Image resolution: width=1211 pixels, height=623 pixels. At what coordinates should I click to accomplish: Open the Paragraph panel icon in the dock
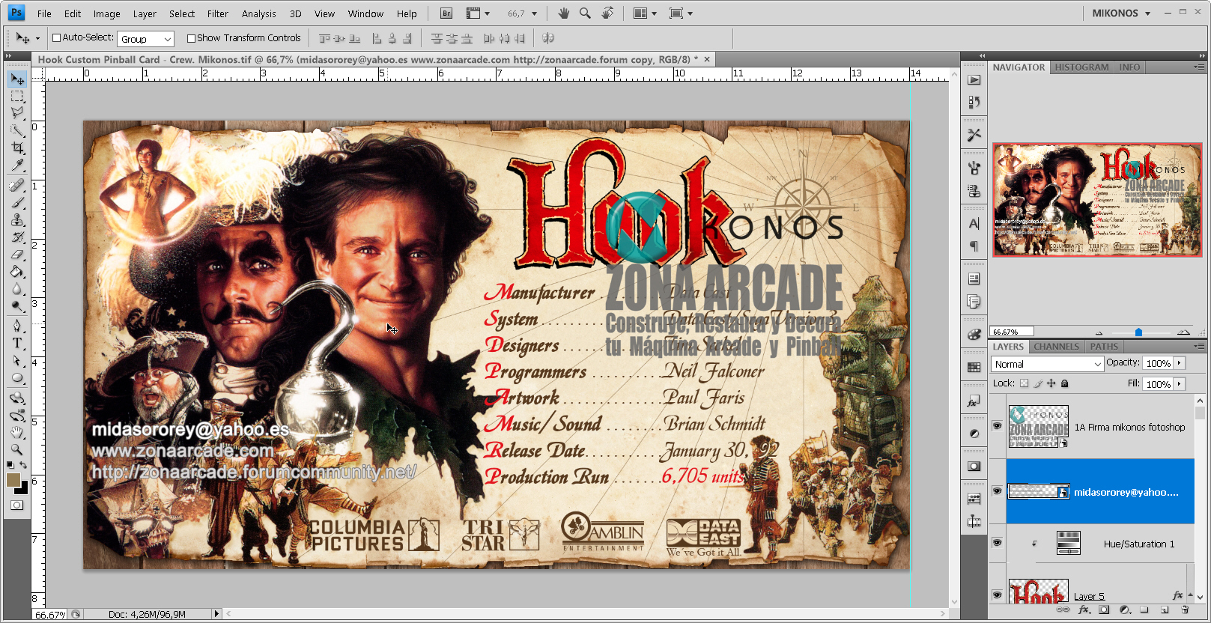click(x=974, y=246)
